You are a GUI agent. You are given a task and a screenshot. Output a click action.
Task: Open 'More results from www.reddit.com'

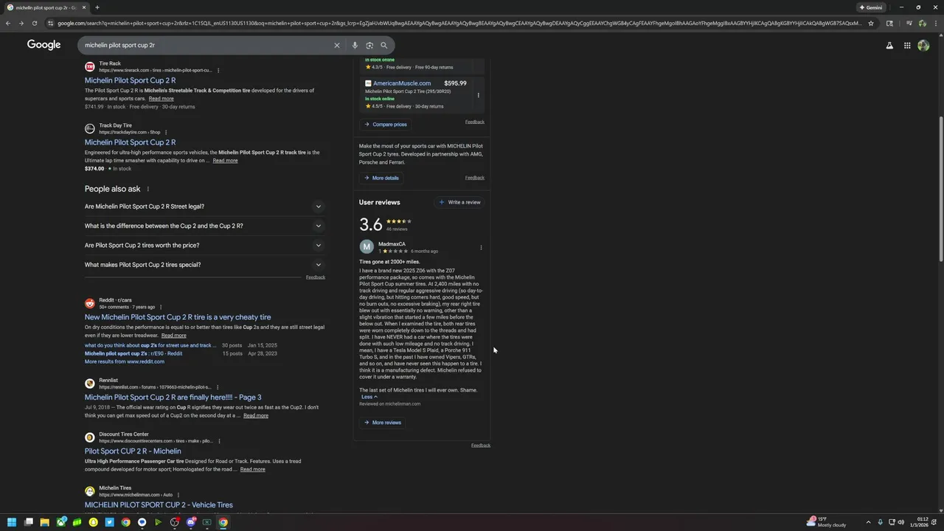tap(125, 362)
